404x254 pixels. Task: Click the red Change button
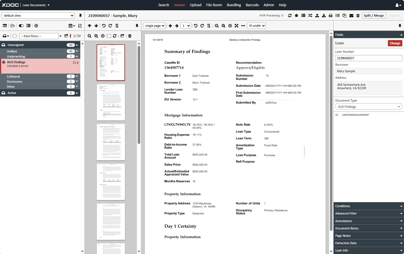(395, 43)
